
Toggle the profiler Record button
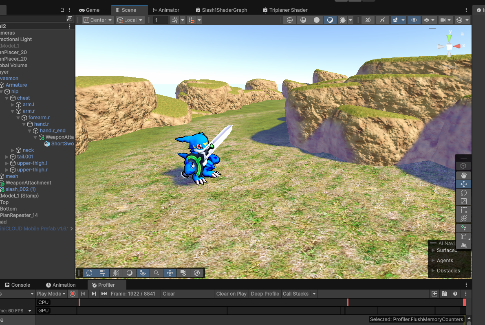[73, 294]
